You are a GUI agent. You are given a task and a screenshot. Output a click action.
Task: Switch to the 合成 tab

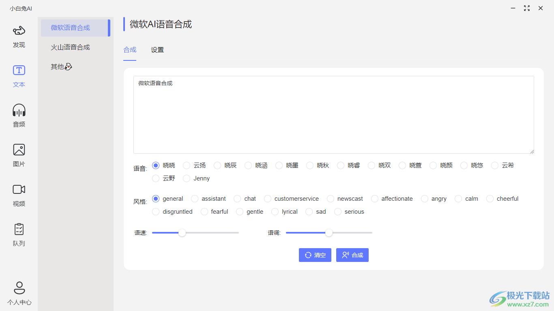[x=130, y=50]
